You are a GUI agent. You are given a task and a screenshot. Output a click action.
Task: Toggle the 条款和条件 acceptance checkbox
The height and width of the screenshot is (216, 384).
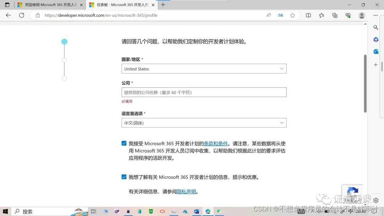click(x=124, y=143)
